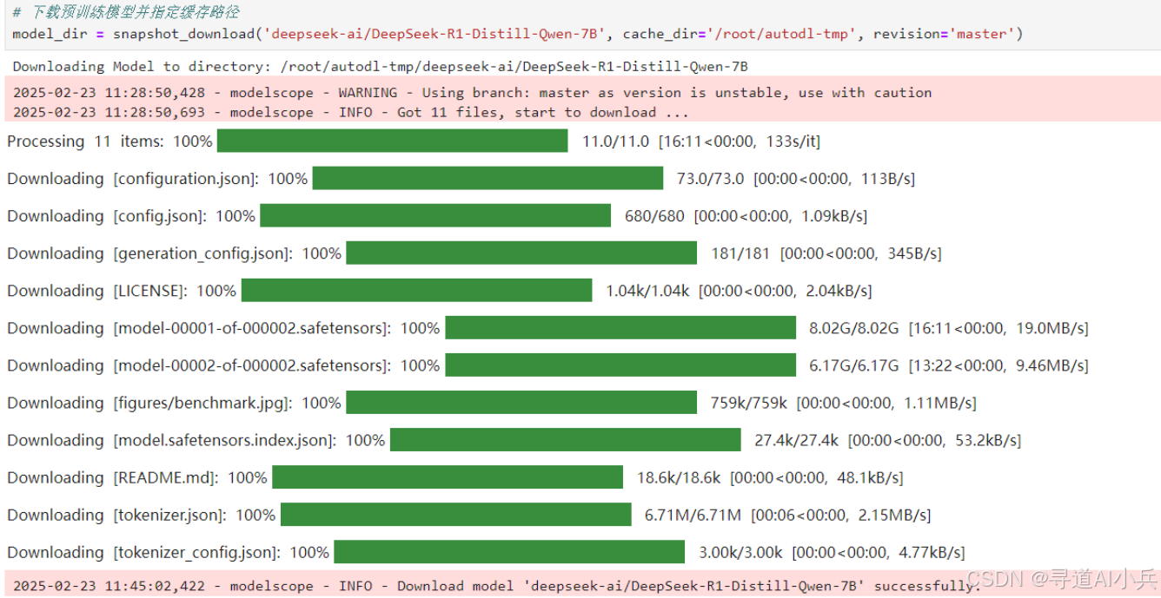Click the figures/benchmark.jpg progress bar
The image size is (1161, 598).
tap(521, 402)
